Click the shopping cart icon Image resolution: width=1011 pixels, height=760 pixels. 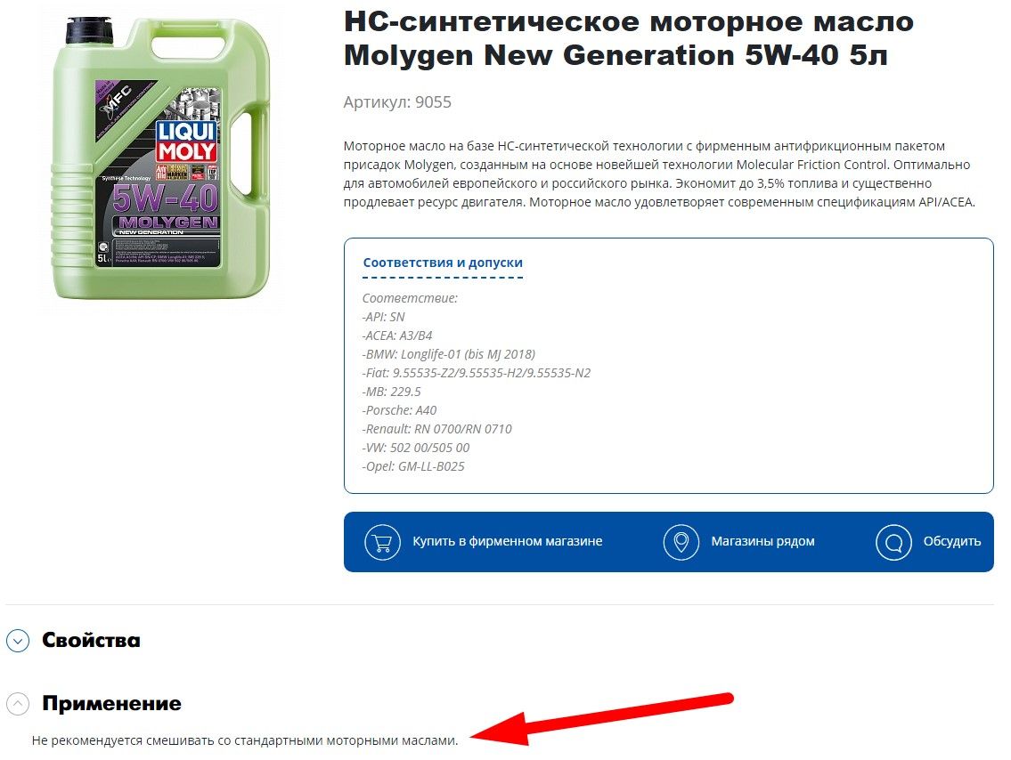point(382,542)
